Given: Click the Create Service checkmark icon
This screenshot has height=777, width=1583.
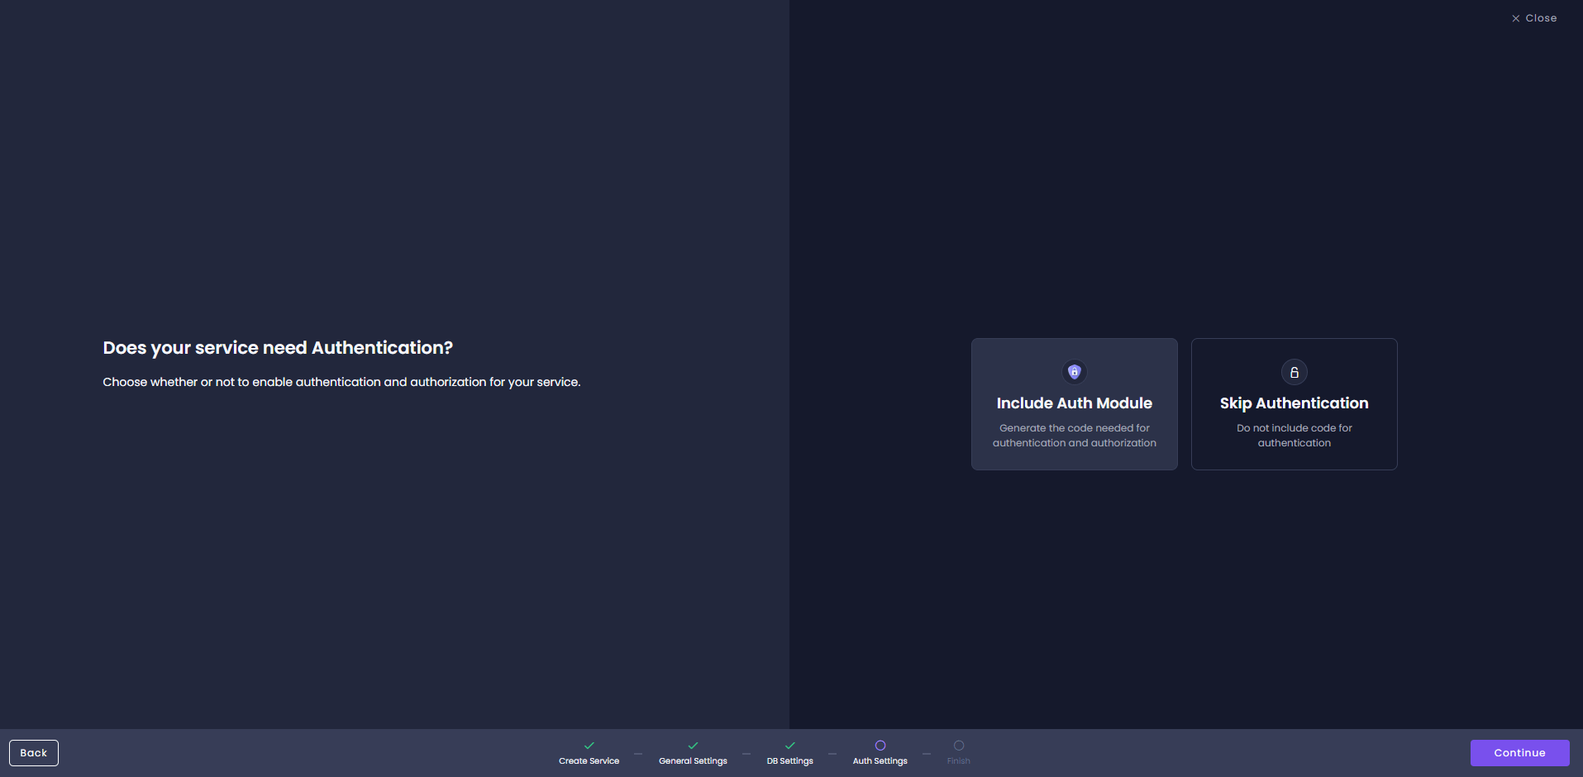Looking at the screenshot, I should (589, 746).
